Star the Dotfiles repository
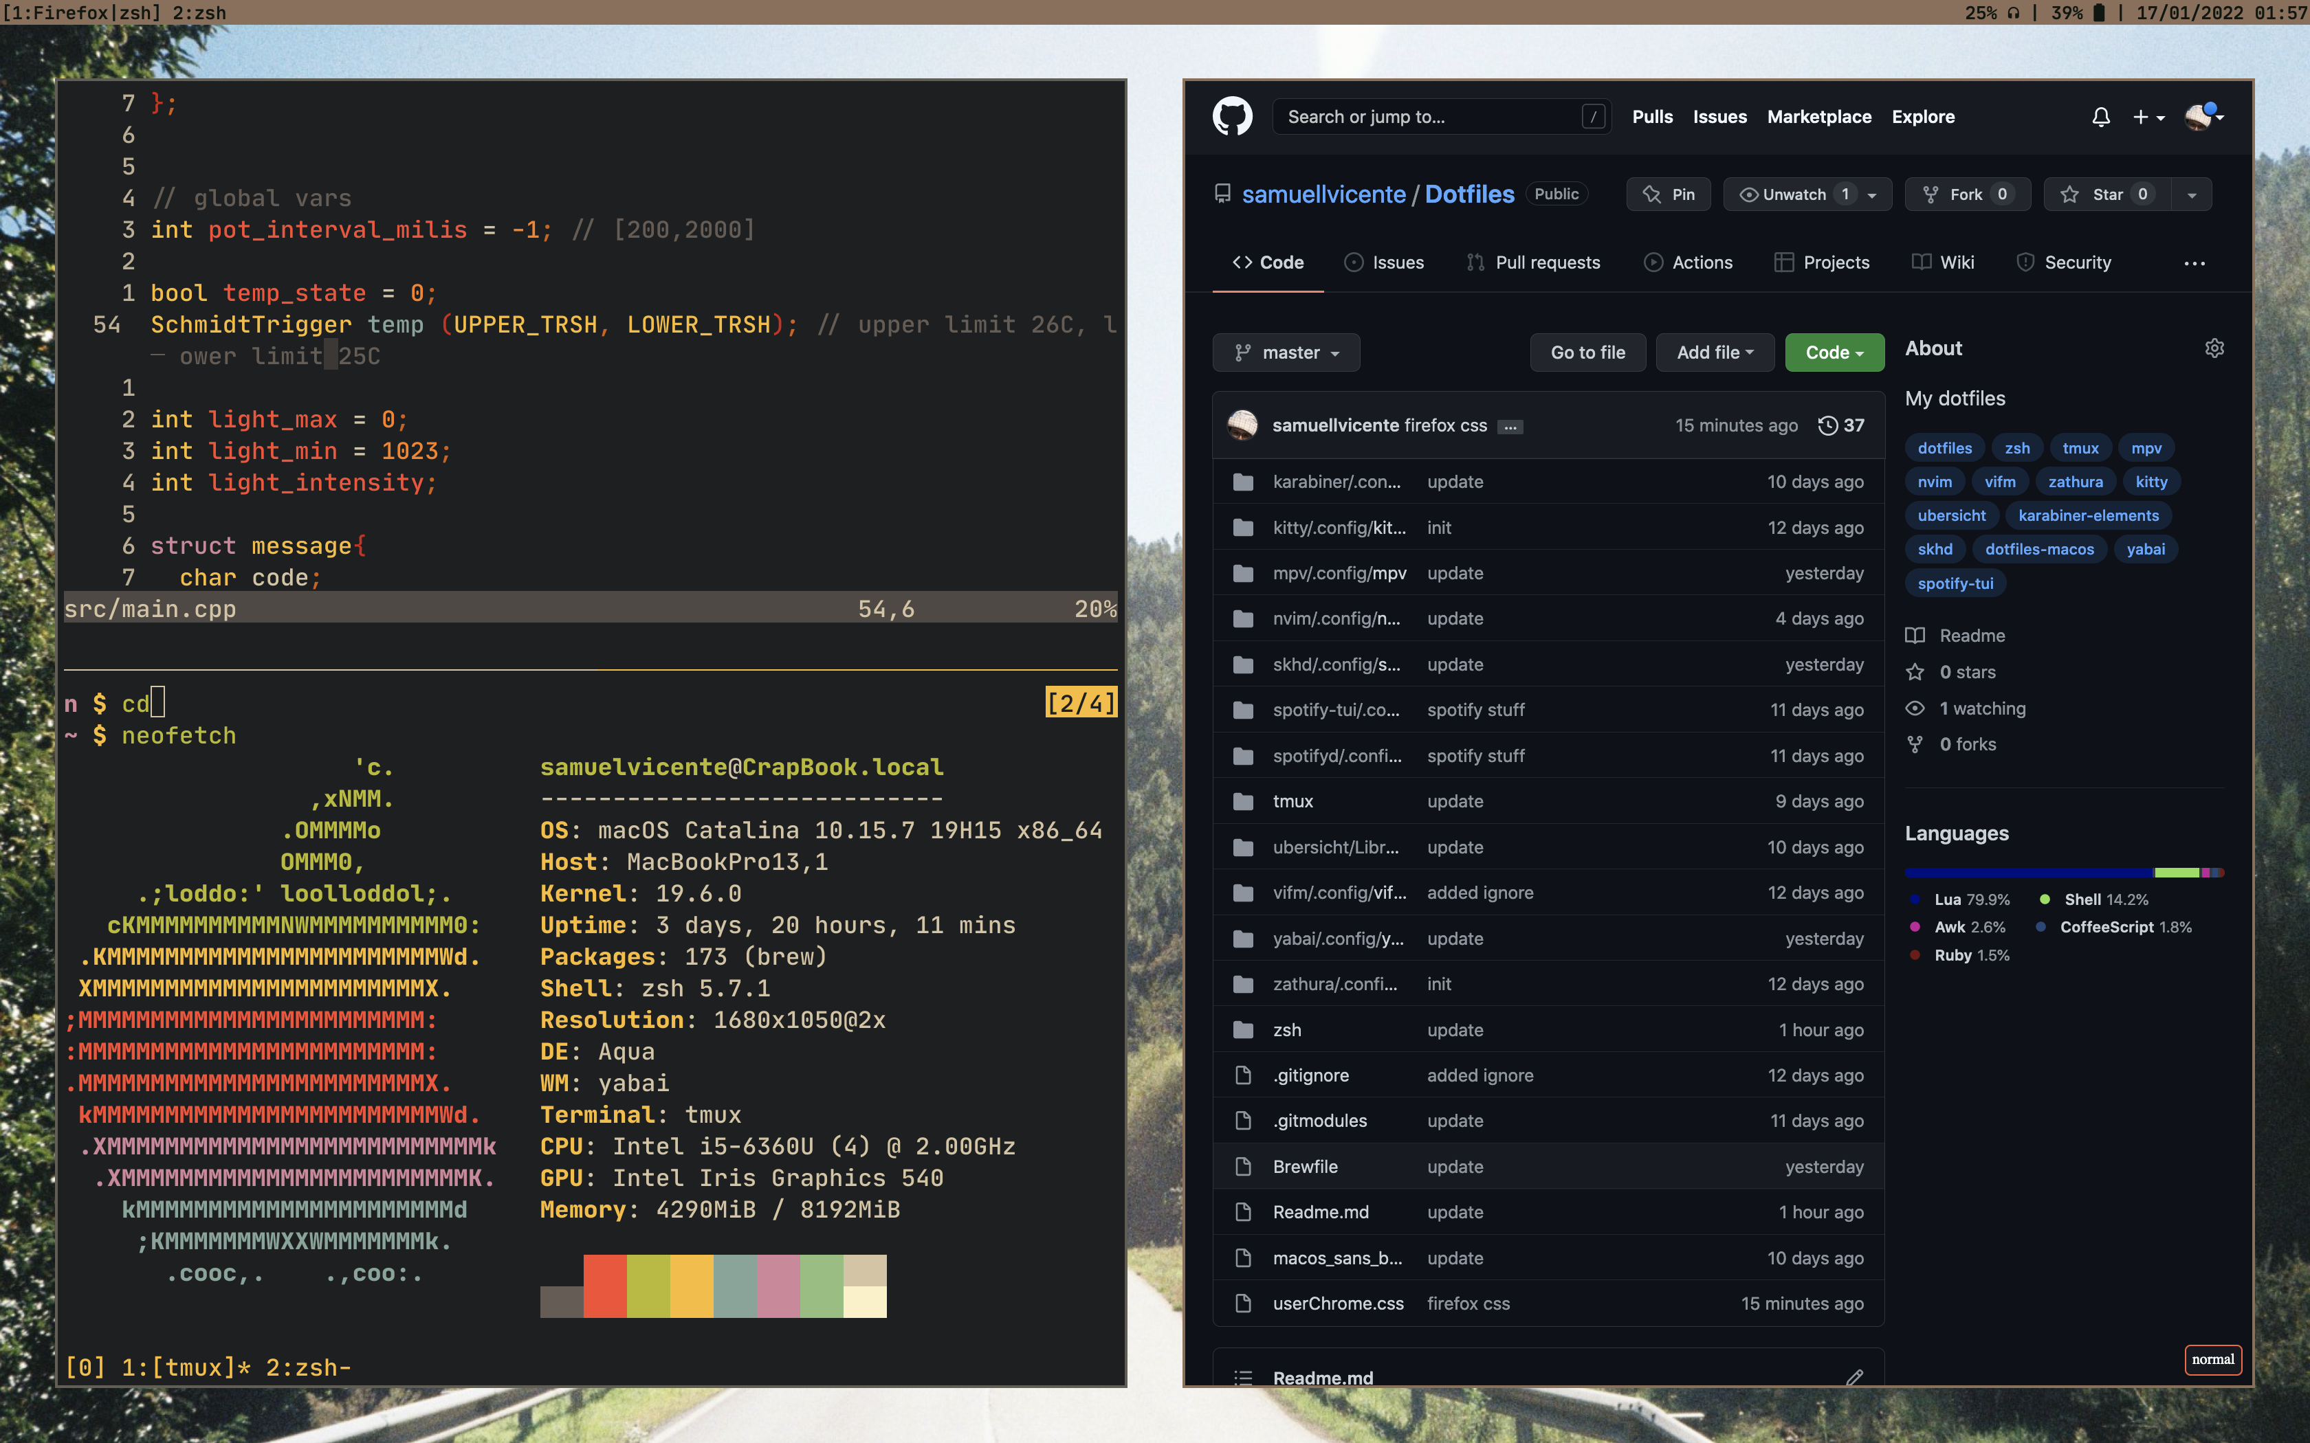 pos(2108,194)
